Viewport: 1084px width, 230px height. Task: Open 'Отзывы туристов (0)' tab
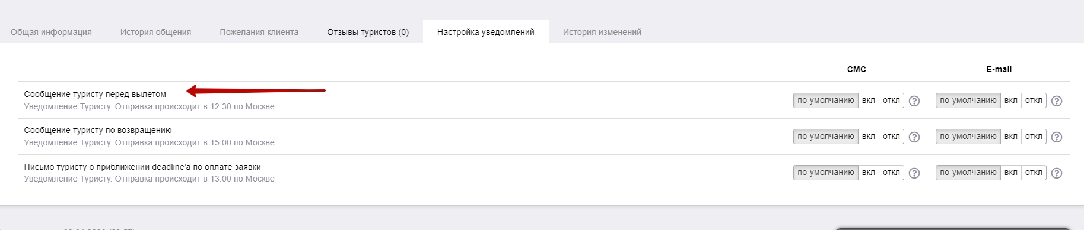tap(368, 32)
